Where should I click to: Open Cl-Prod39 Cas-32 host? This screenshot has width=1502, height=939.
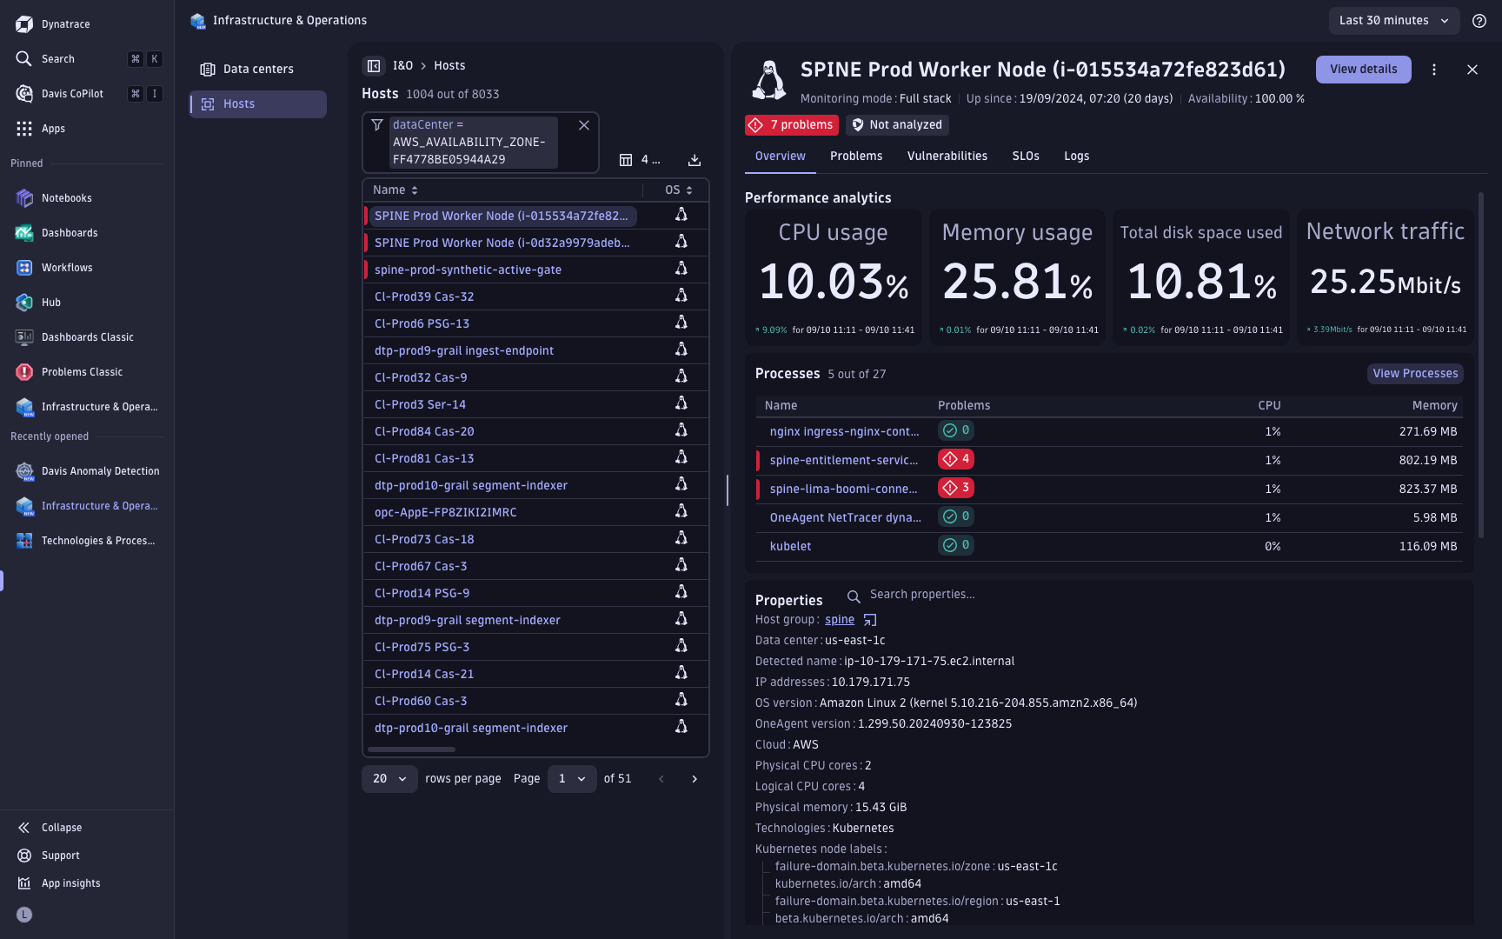pyautogui.click(x=424, y=297)
